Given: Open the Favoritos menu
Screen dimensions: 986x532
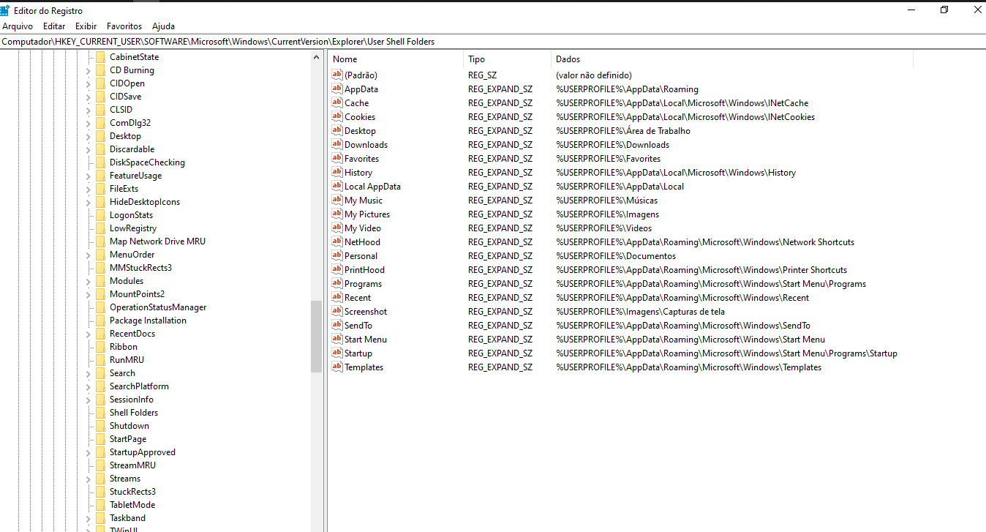Looking at the screenshot, I should 124,26.
